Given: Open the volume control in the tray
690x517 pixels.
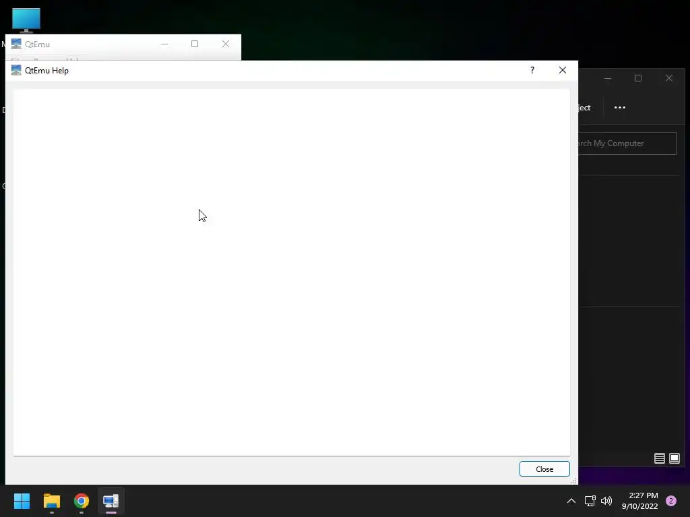Looking at the screenshot, I should coord(606,501).
